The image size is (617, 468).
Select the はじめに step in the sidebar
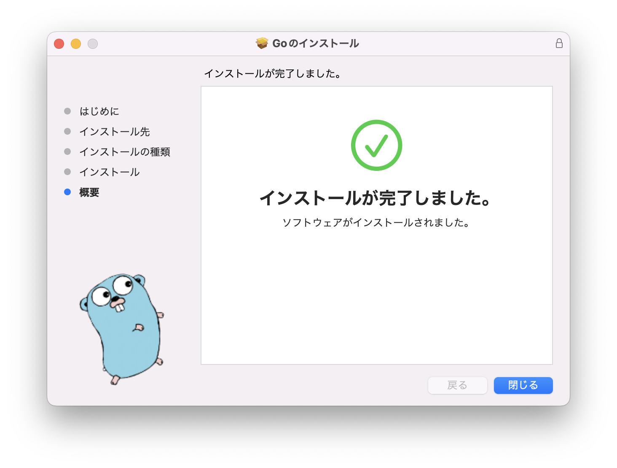click(99, 111)
